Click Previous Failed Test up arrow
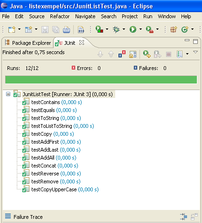This screenshot has height=223, width=202. pyautogui.click(x=111, y=54)
